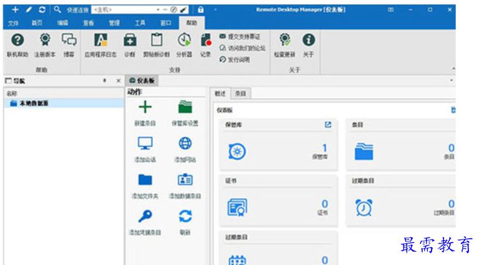Click the refresh icon in the title bar
The image size is (478, 265).
click(42, 10)
